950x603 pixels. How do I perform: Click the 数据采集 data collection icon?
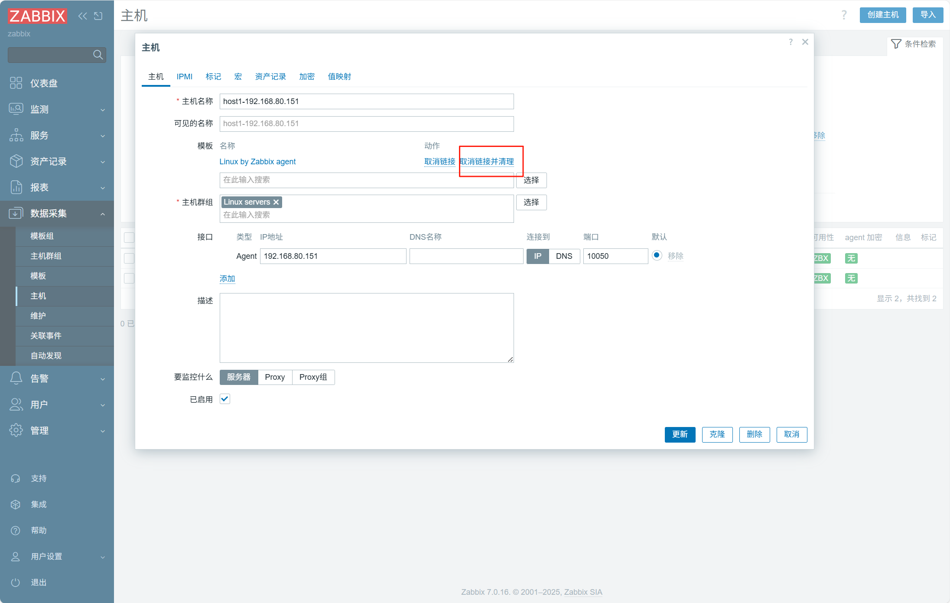[16, 213]
